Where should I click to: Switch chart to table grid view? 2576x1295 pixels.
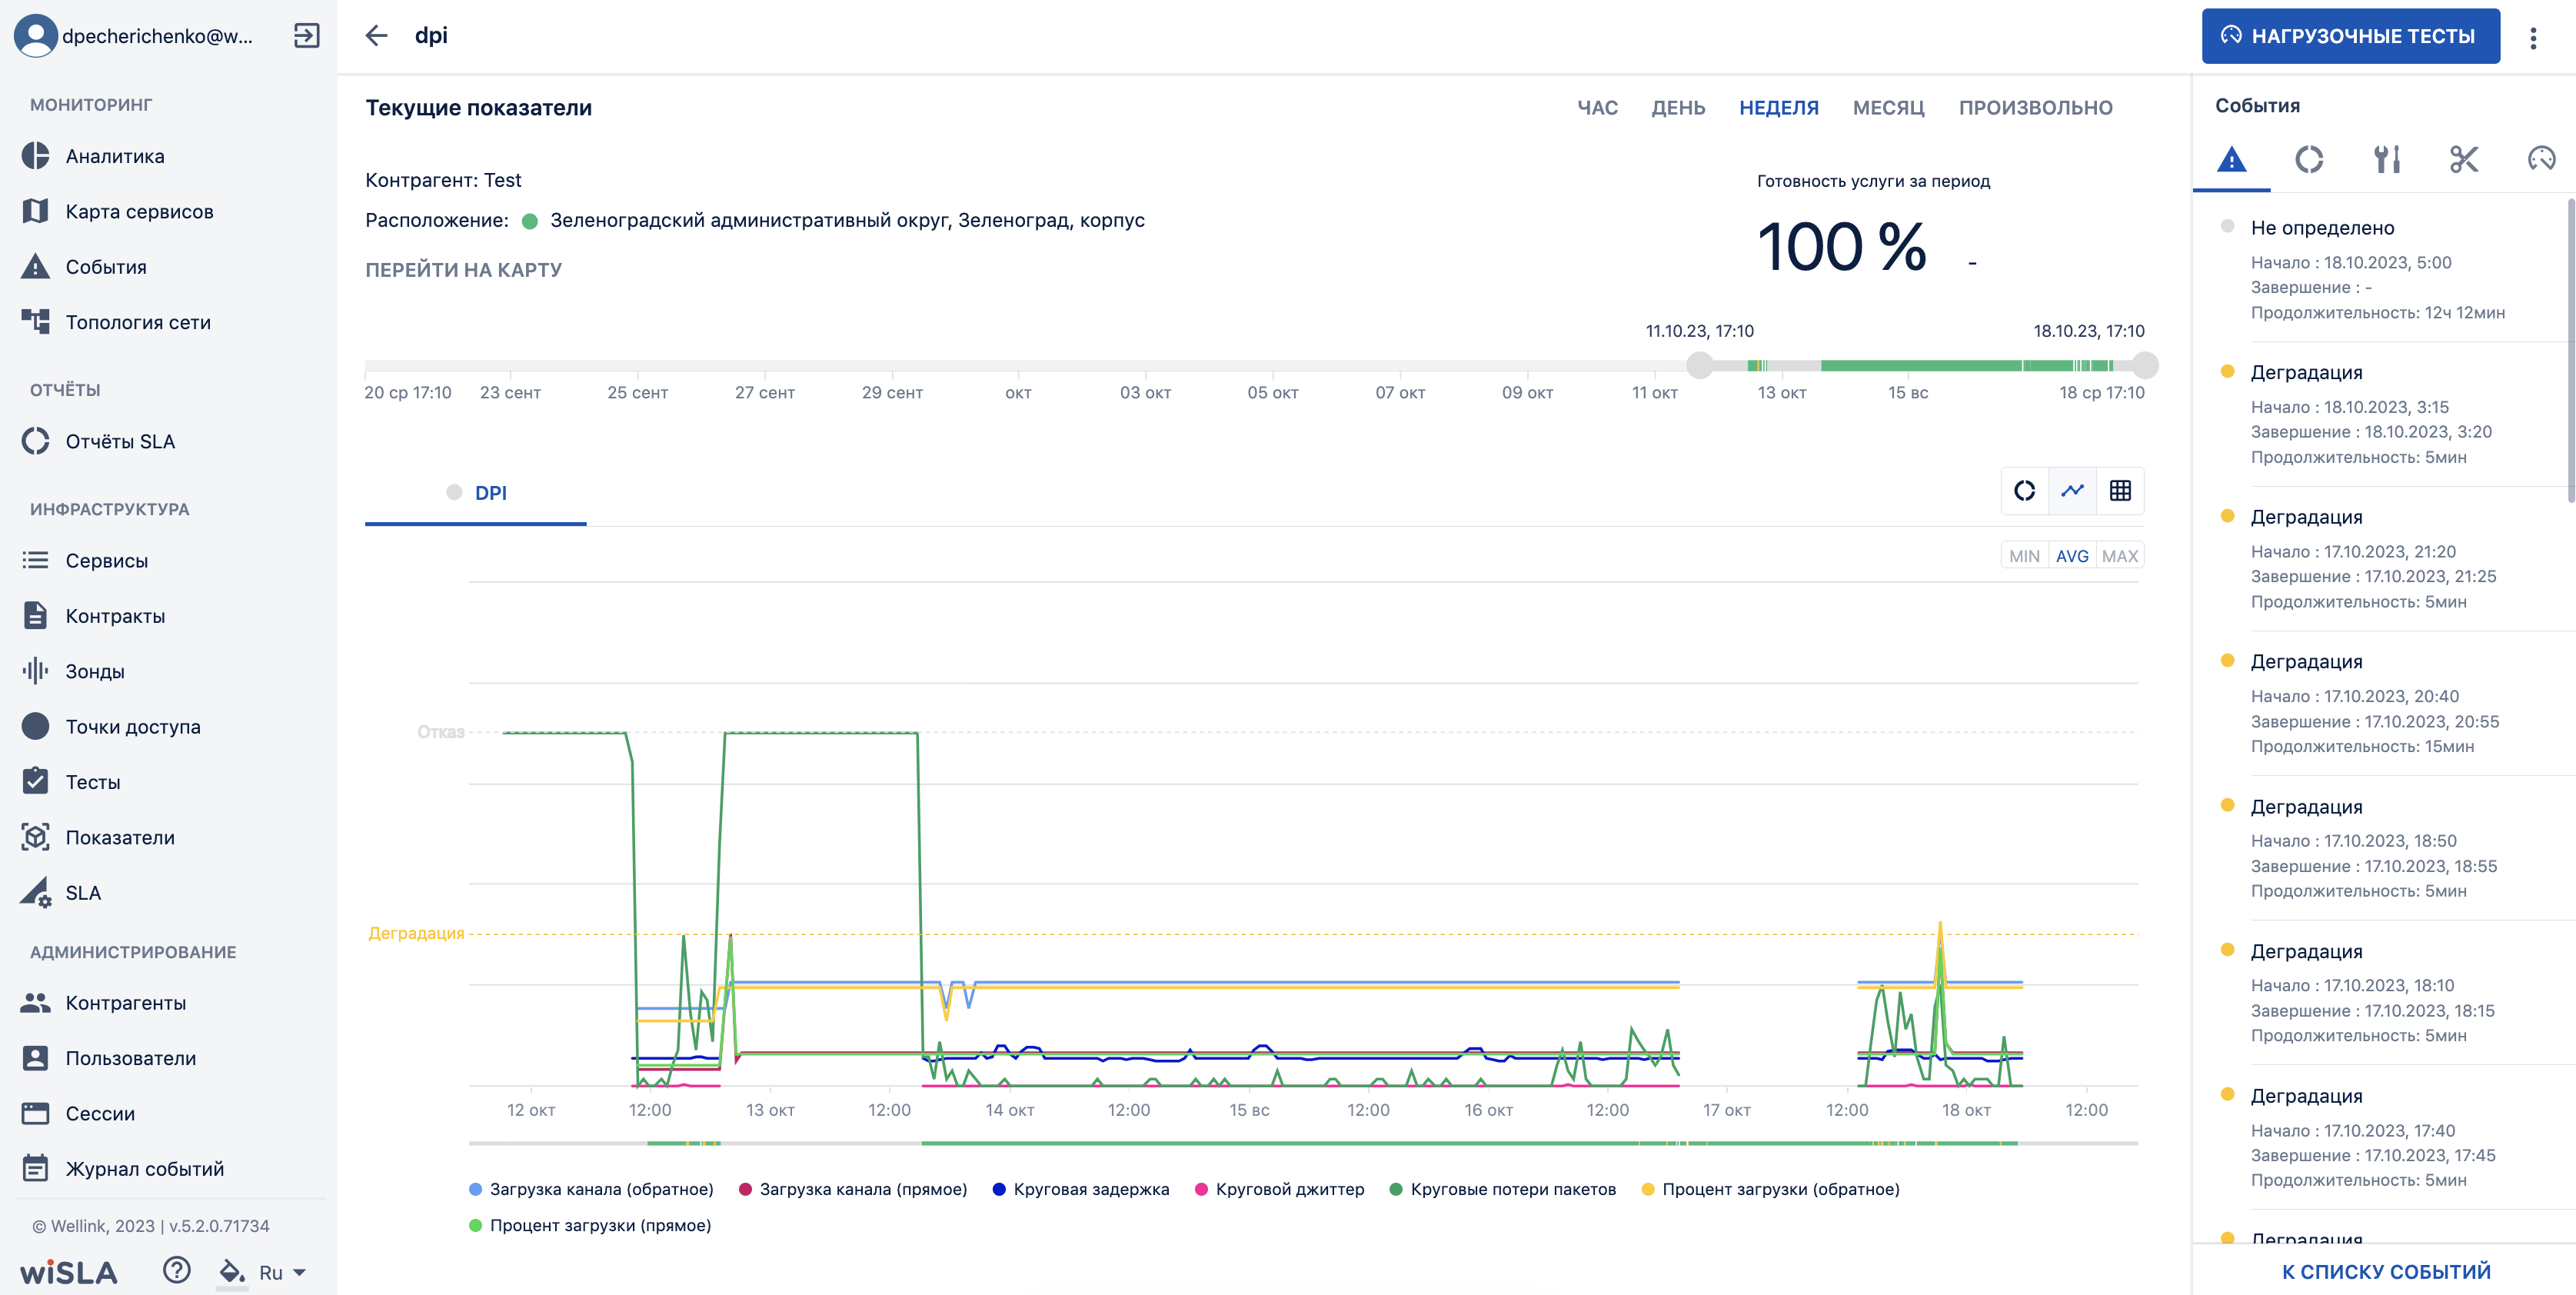point(2120,491)
